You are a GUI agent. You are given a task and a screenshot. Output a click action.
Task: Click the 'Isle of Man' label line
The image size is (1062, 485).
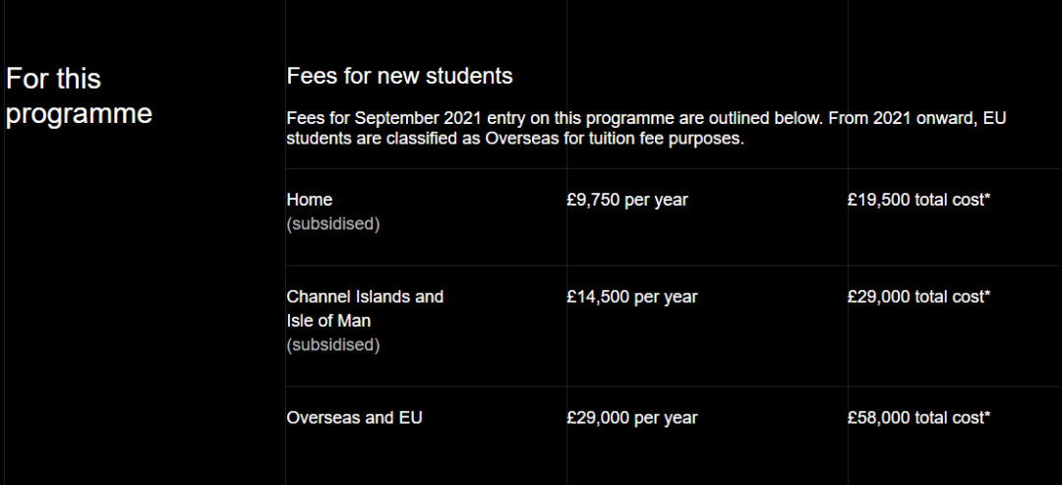click(x=328, y=321)
